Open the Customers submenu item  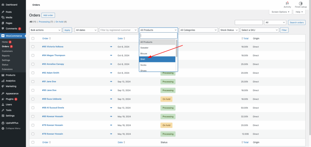click(x=7, y=51)
